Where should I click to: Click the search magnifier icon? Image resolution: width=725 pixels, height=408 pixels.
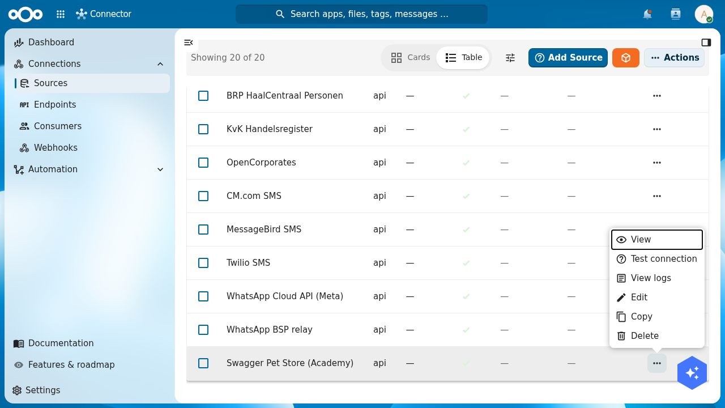(x=280, y=14)
